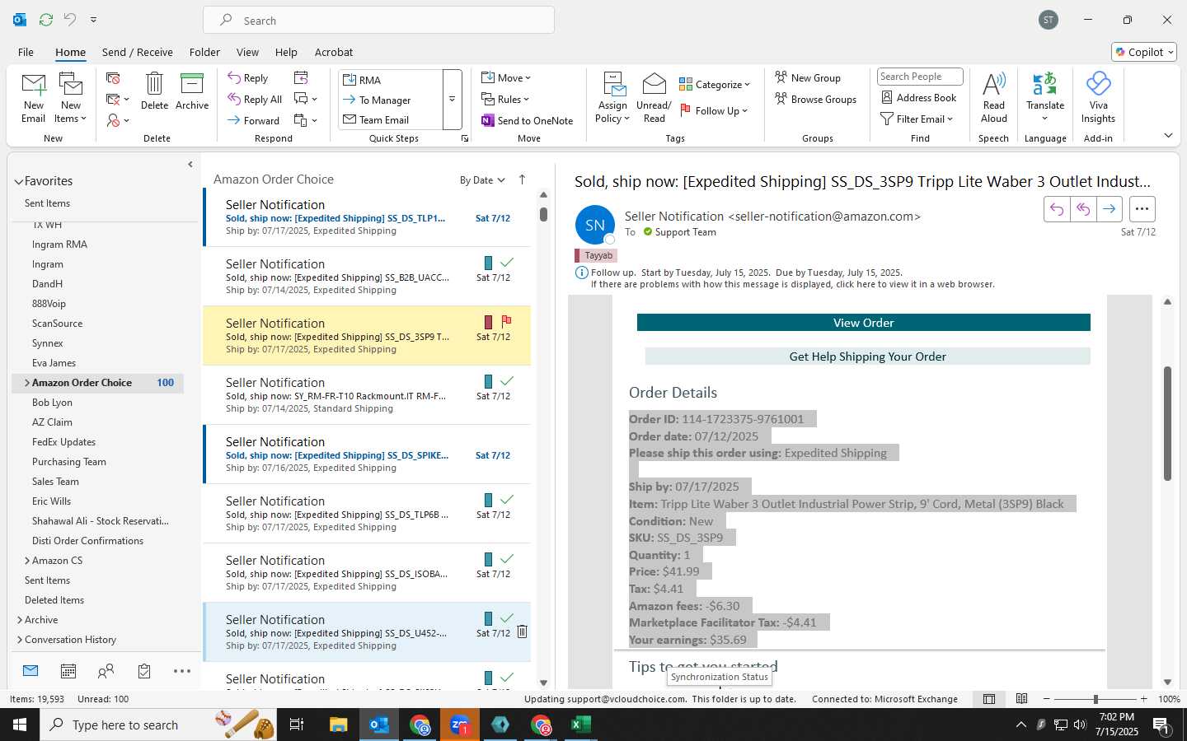Open Follow Up dropdown

click(714, 110)
